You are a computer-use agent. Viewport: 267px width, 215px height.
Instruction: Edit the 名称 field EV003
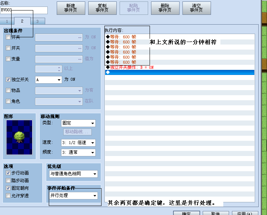click(24, 10)
